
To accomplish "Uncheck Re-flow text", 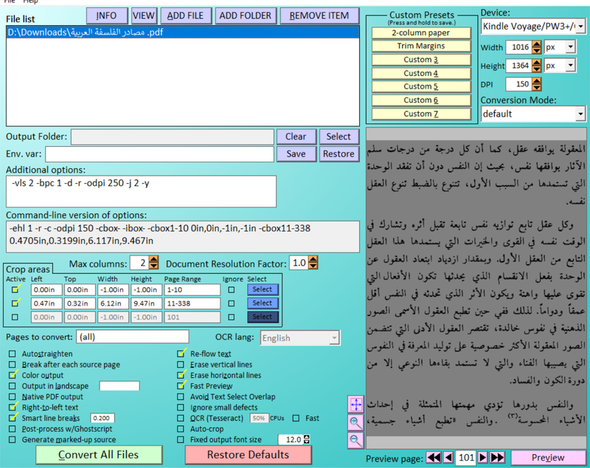I will [x=179, y=354].
